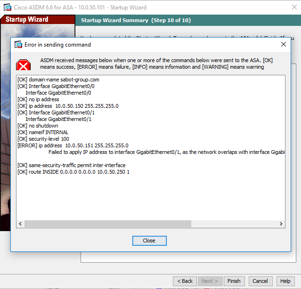Click the ASDM received messages explanation text

click(156, 64)
